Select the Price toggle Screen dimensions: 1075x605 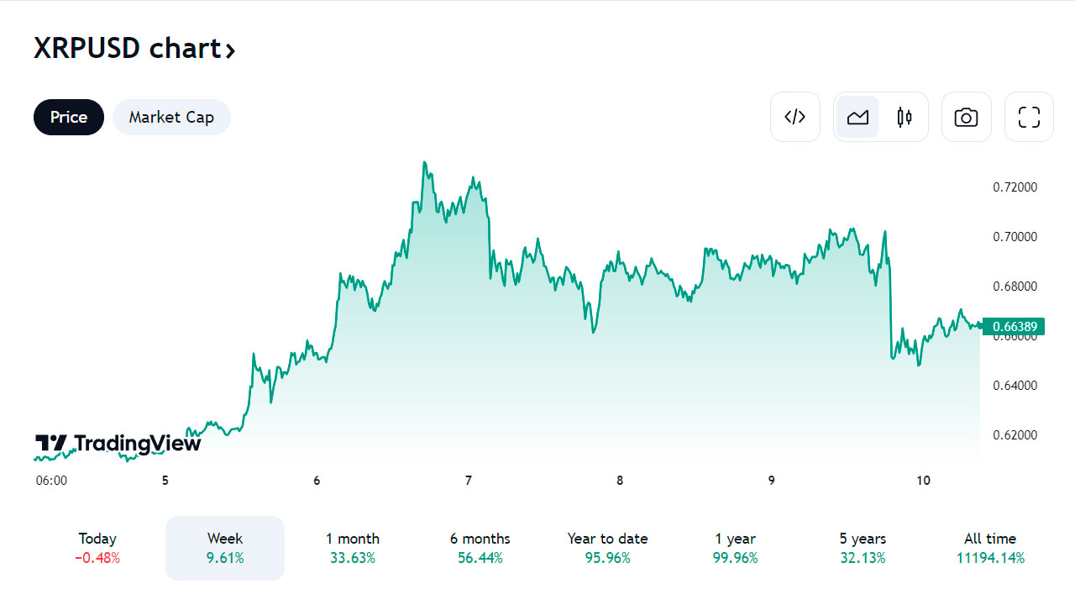[69, 117]
